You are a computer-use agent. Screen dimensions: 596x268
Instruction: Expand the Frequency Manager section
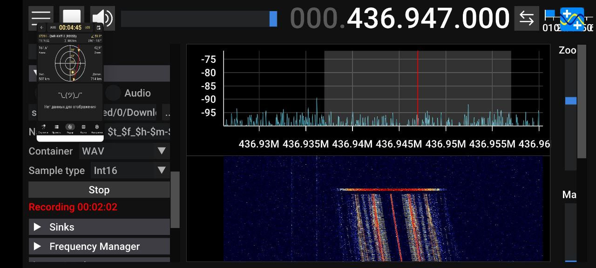coord(99,247)
